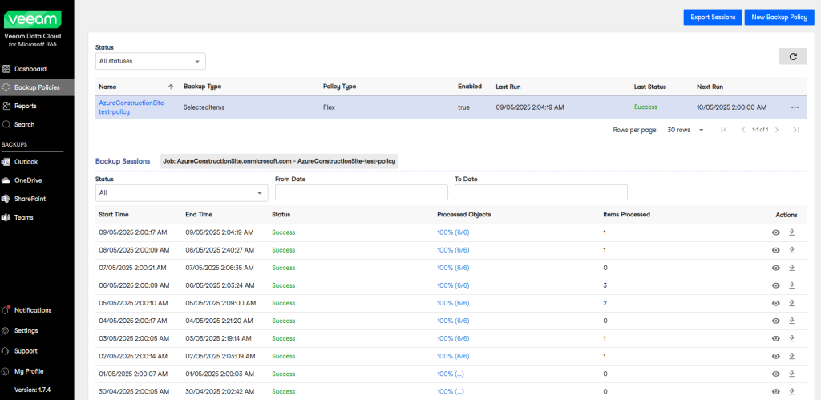Click the To Date field
Image resolution: width=821 pixels, height=400 pixels.
pyautogui.click(x=541, y=192)
